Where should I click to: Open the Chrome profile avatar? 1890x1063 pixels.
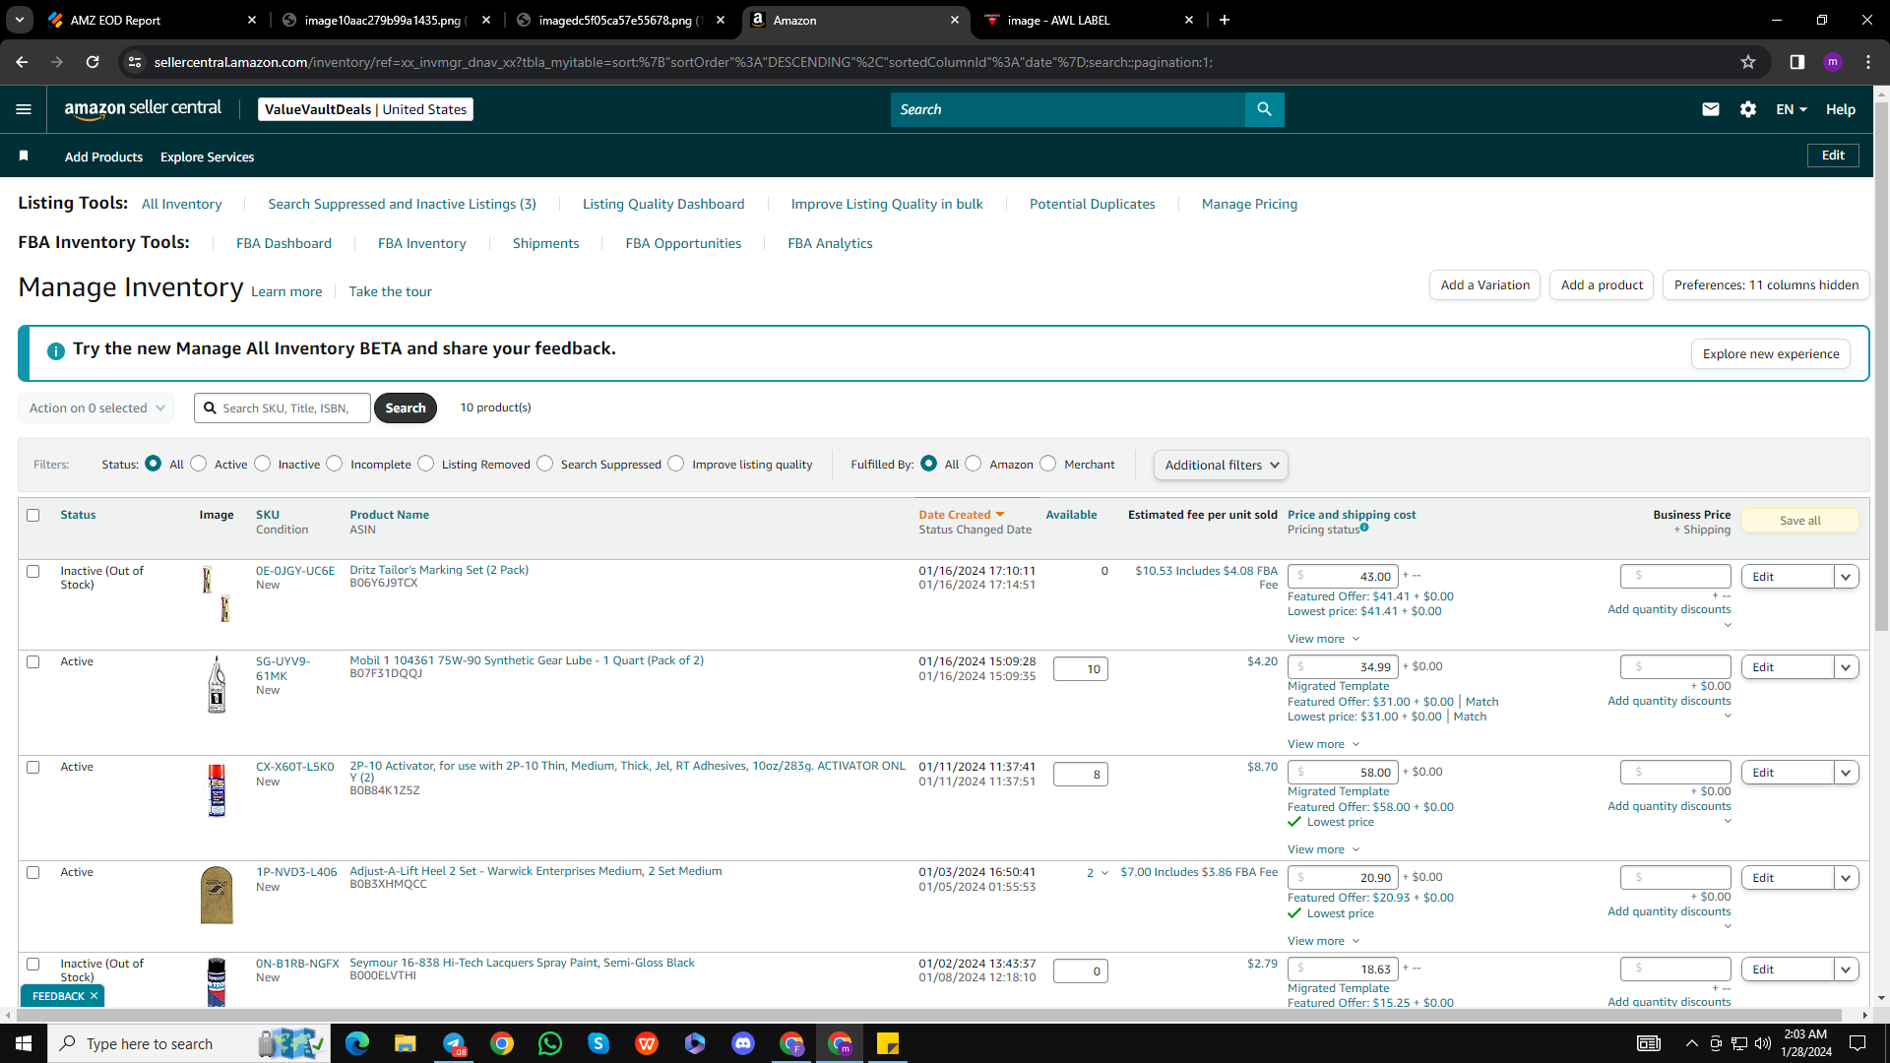coord(1833,62)
